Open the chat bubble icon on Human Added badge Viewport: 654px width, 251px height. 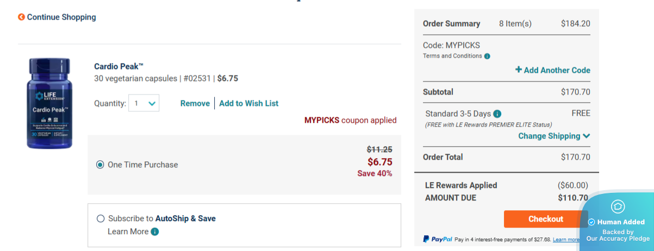(x=618, y=206)
